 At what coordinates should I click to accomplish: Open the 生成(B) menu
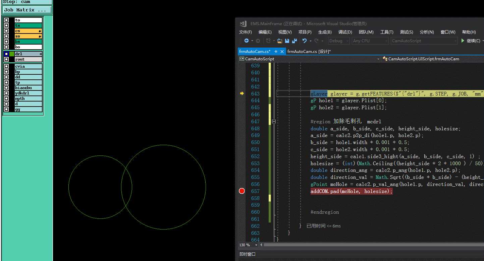325,32
